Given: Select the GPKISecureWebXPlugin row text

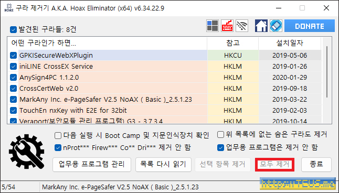Looking at the screenshot, I should click(56, 56).
